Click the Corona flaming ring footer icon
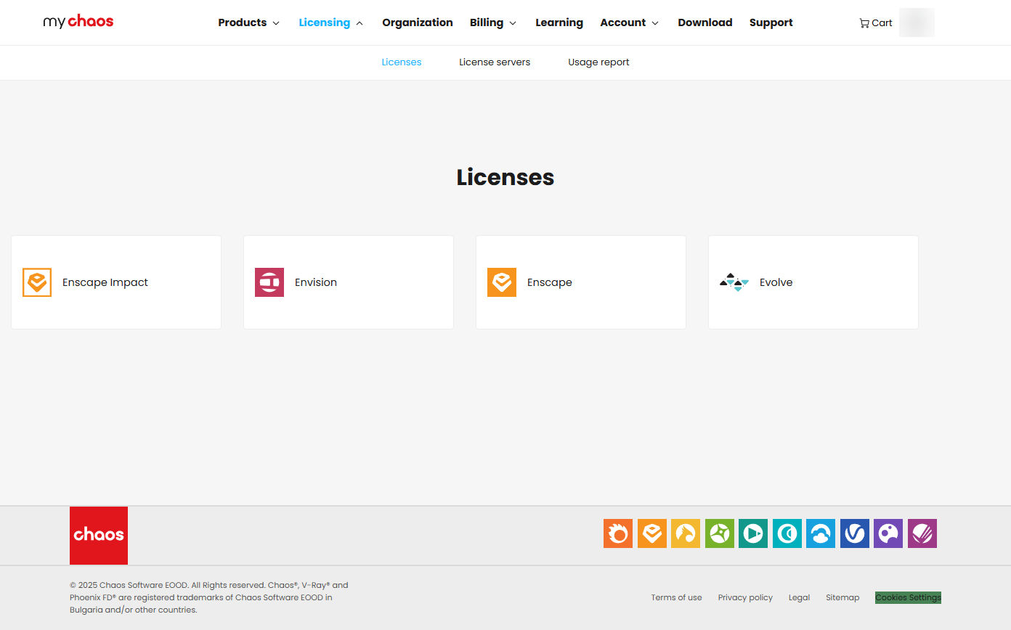This screenshot has height=630, width=1011. (x=618, y=533)
